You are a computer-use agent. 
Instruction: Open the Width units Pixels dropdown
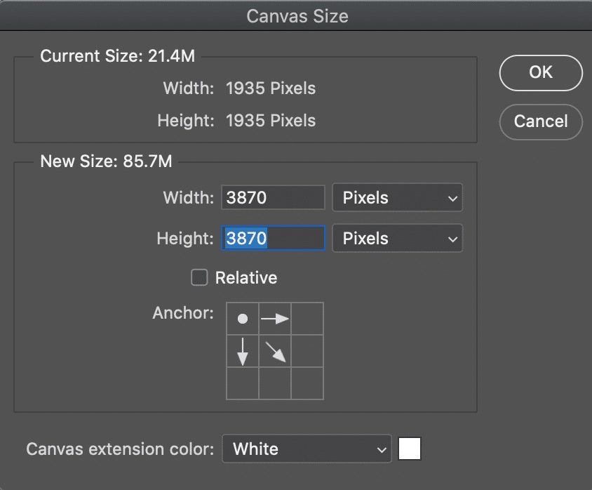(397, 198)
